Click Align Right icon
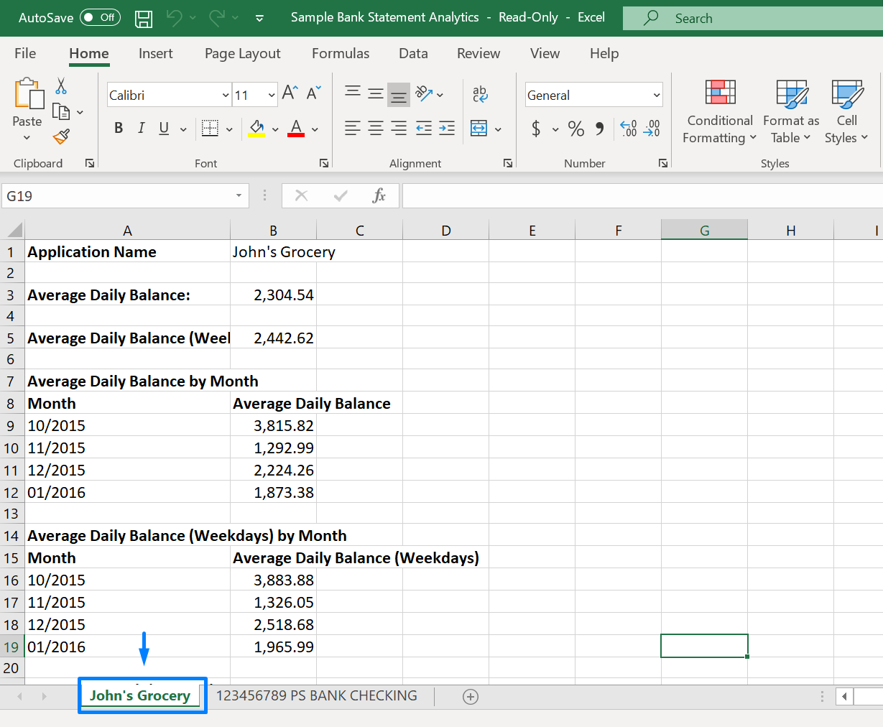Viewport: 883px width, 727px height. pos(399,128)
